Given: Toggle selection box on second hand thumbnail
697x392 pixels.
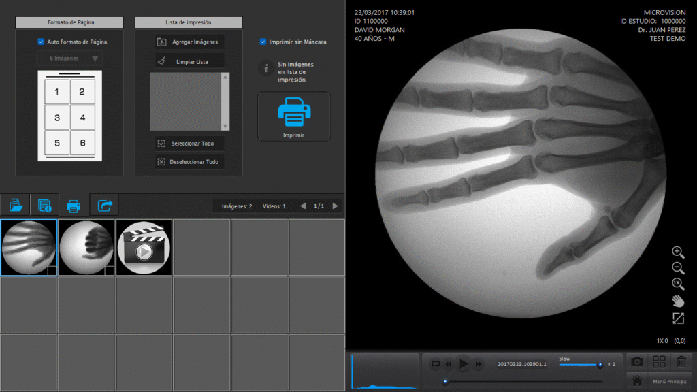Looking at the screenshot, I should coord(109,270).
